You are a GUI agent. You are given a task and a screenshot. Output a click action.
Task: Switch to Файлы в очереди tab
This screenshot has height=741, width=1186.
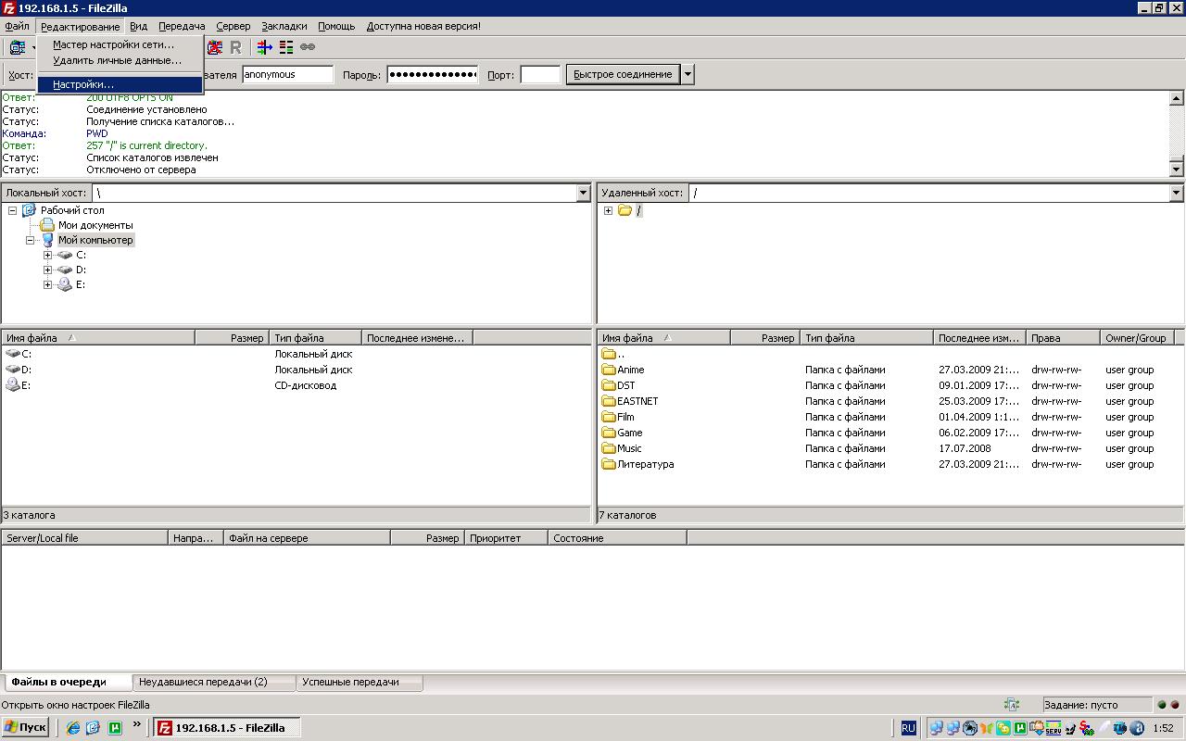coord(68,682)
